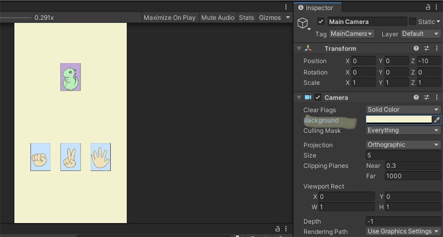Click the Depth field
This screenshot has width=443, height=237.
tap(404, 221)
